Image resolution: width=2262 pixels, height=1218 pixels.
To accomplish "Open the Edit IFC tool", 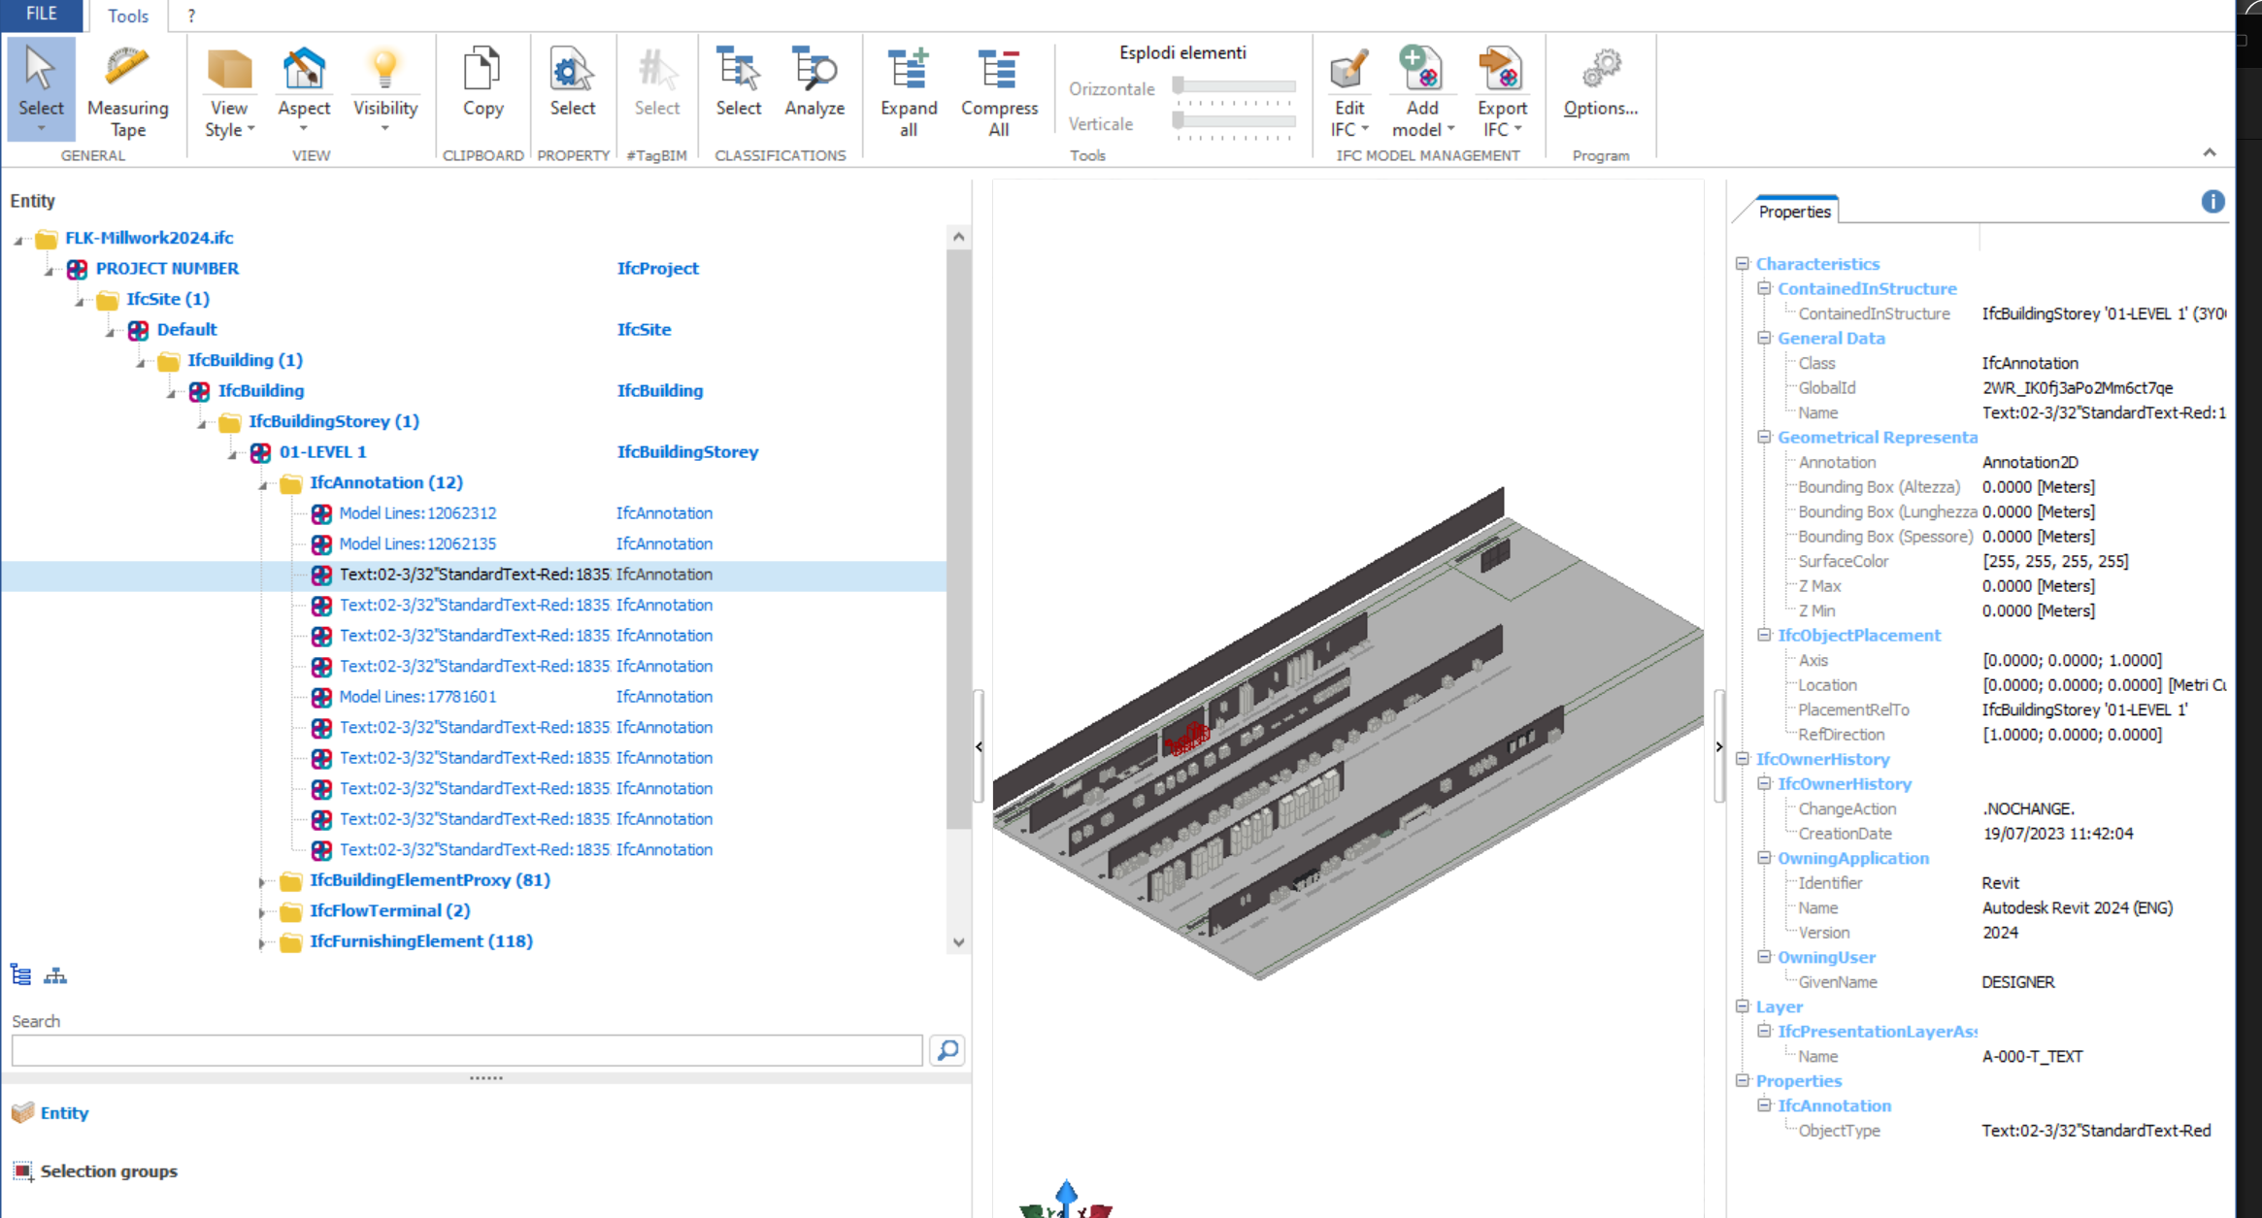I will (x=1348, y=92).
